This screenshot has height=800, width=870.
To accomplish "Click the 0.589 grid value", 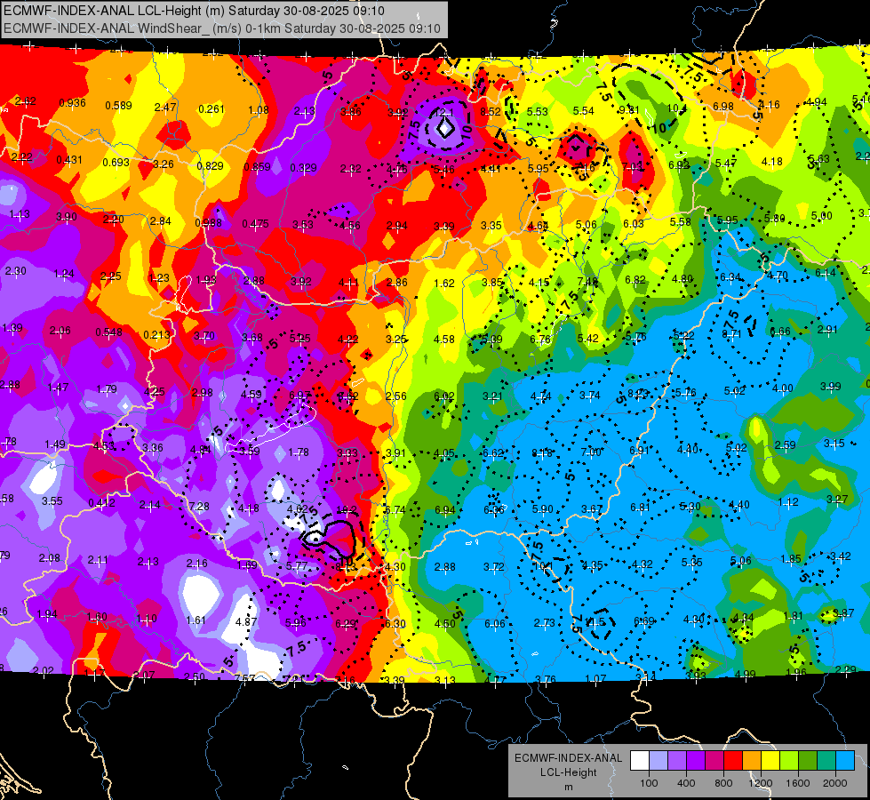I will click(118, 106).
